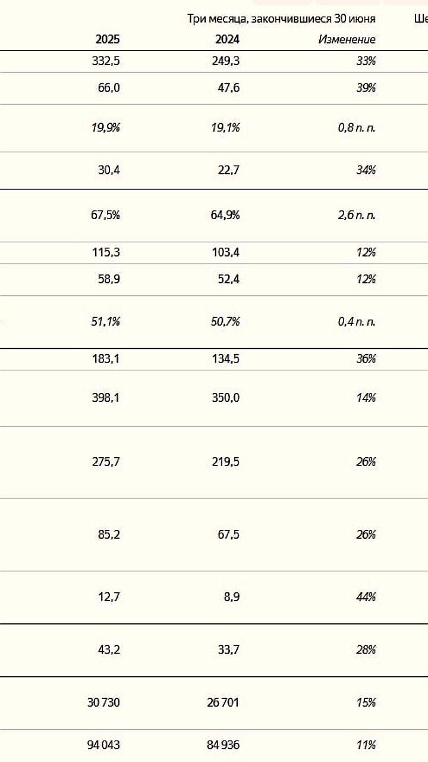428x762 pixels.
Task: Select the 2025 column header
Action: 108,39
